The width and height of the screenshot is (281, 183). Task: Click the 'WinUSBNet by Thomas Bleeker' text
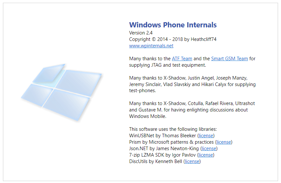click(163, 136)
